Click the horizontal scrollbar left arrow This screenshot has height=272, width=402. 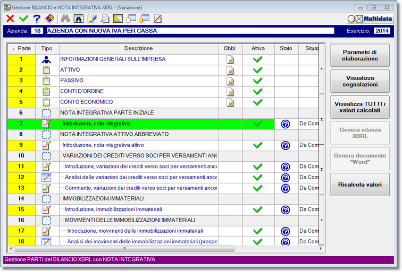[x=11, y=249]
